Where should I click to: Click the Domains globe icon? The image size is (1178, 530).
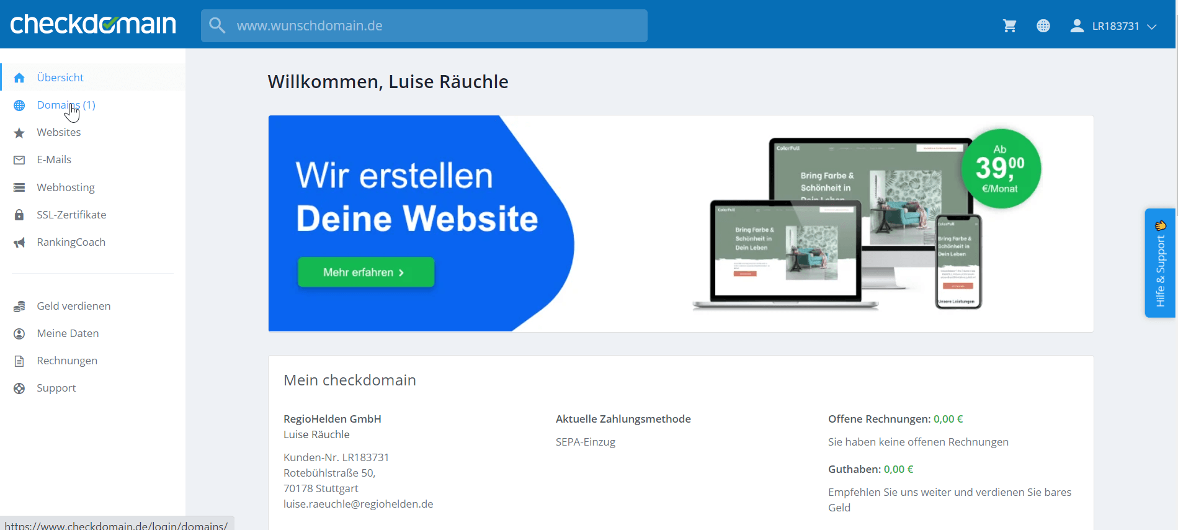pyautogui.click(x=19, y=106)
